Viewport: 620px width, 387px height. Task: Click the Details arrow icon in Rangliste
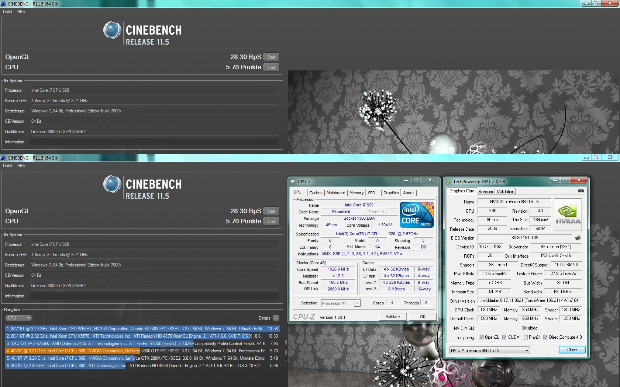[x=276, y=318]
